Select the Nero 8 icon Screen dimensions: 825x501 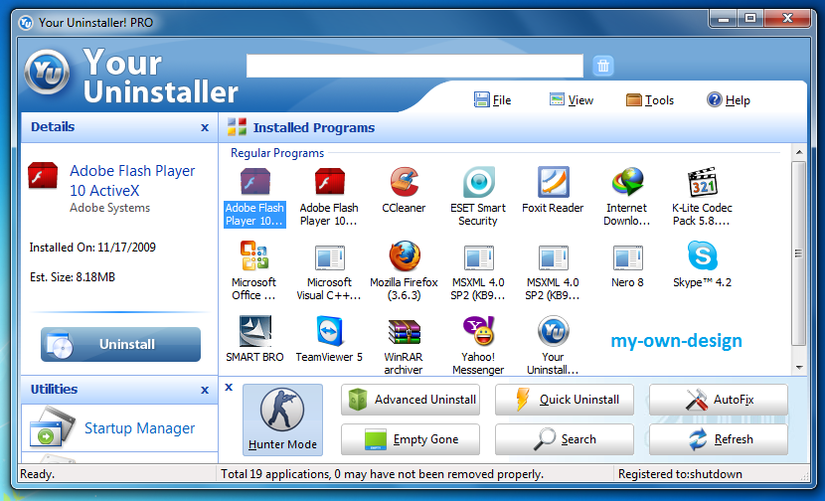click(x=627, y=257)
